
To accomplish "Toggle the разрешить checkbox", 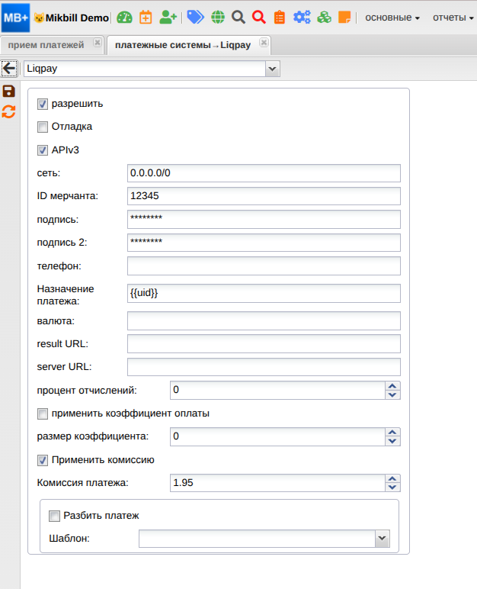I will point(43,104).
